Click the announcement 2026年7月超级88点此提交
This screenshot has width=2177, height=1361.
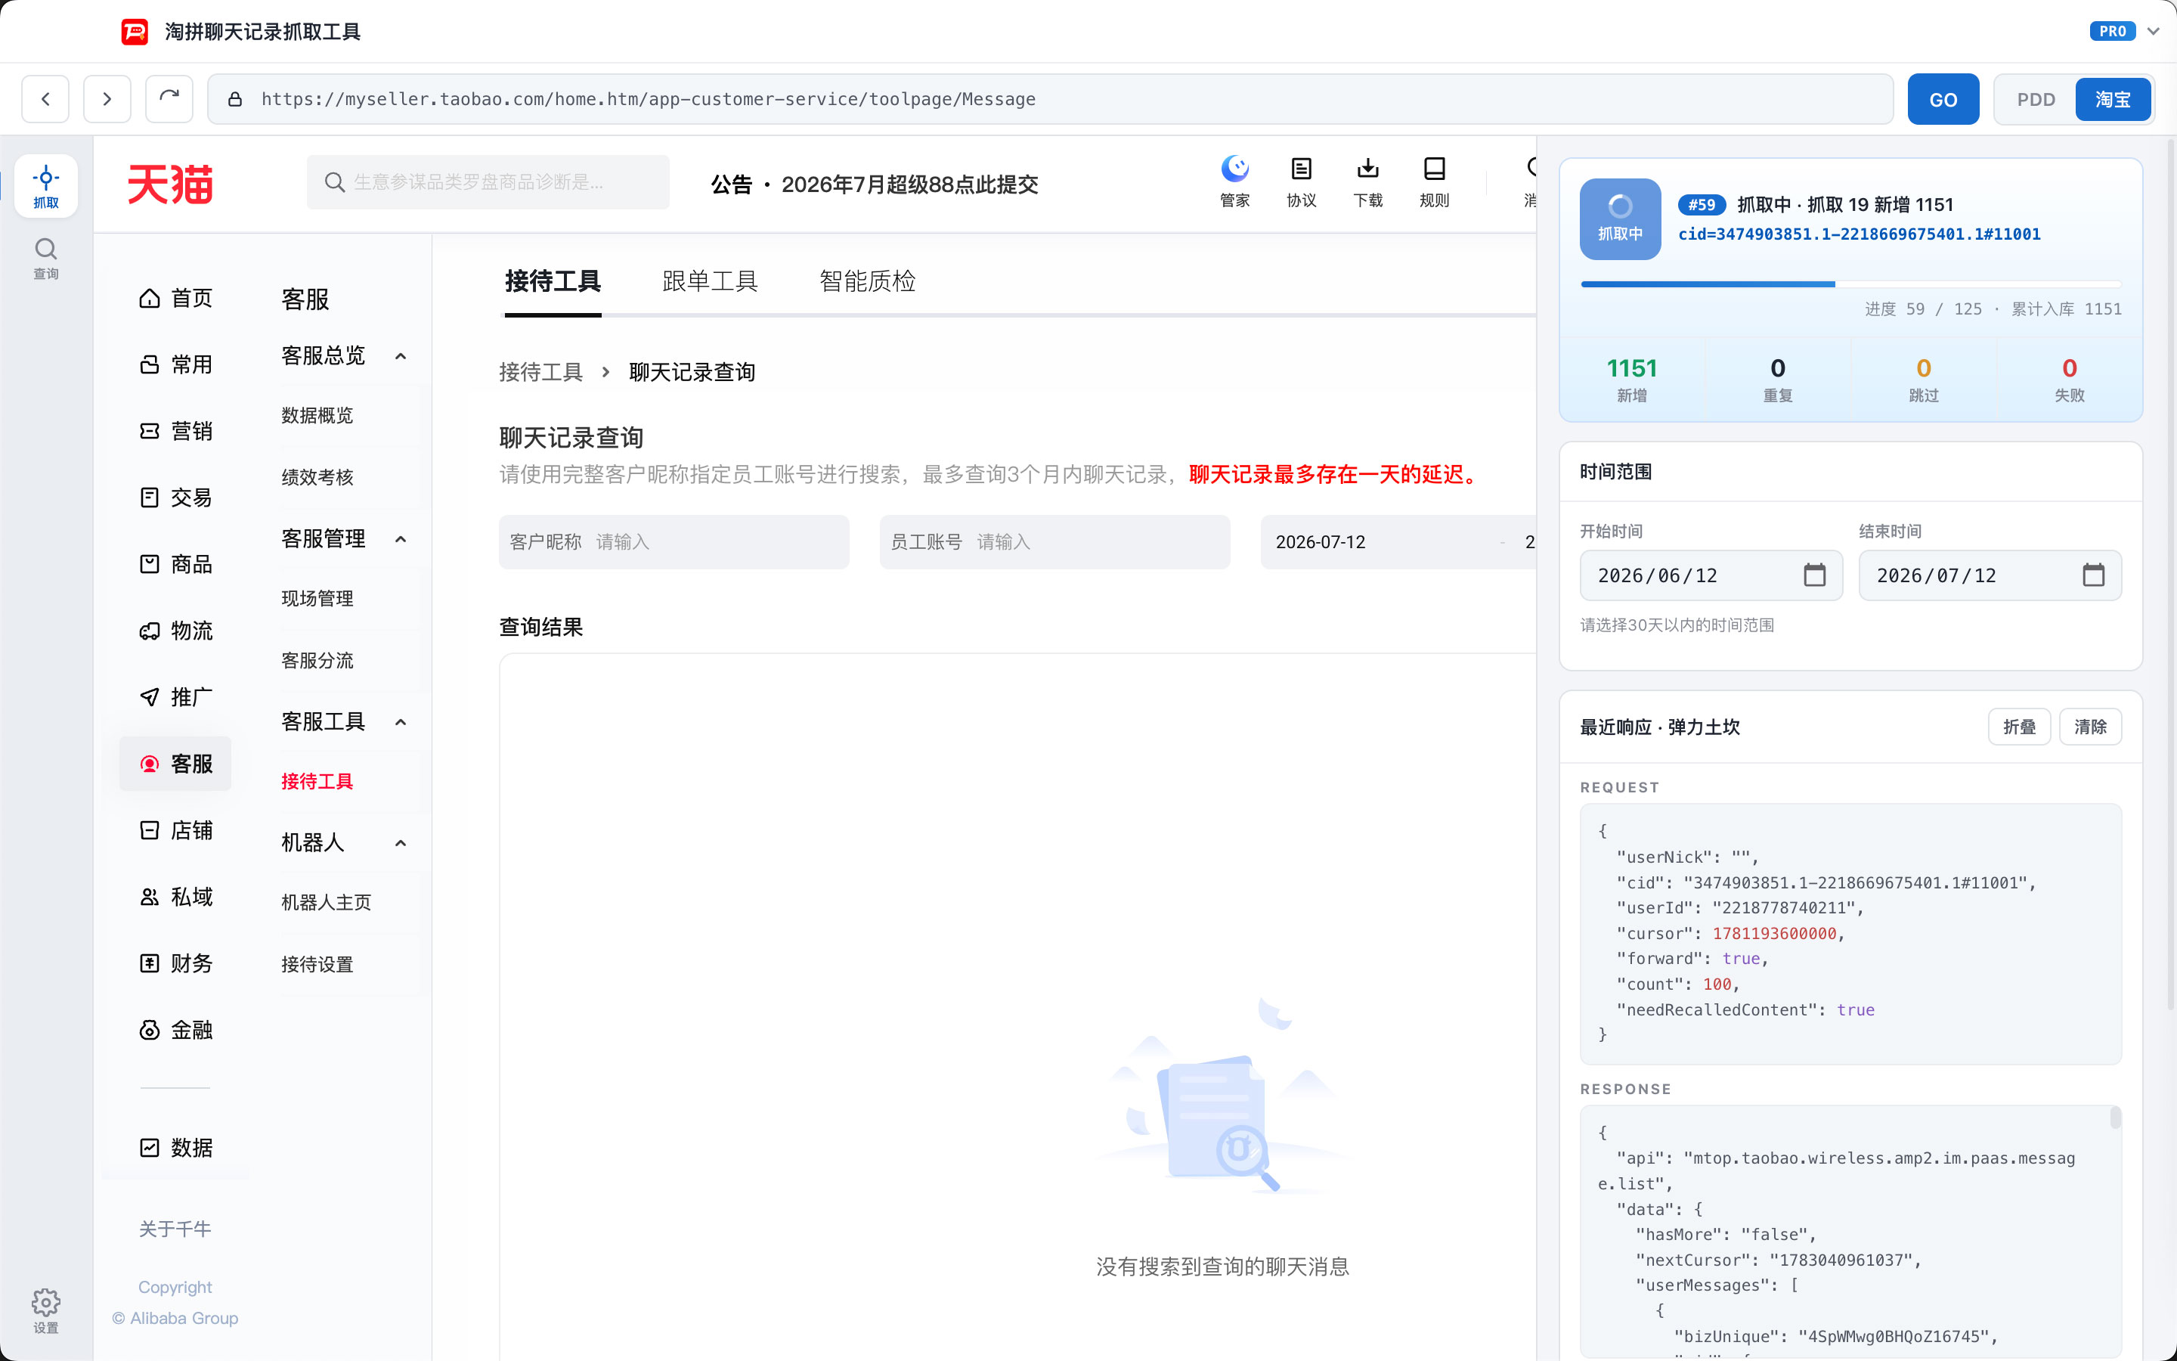pyautogui.click(x=909, y=184)
